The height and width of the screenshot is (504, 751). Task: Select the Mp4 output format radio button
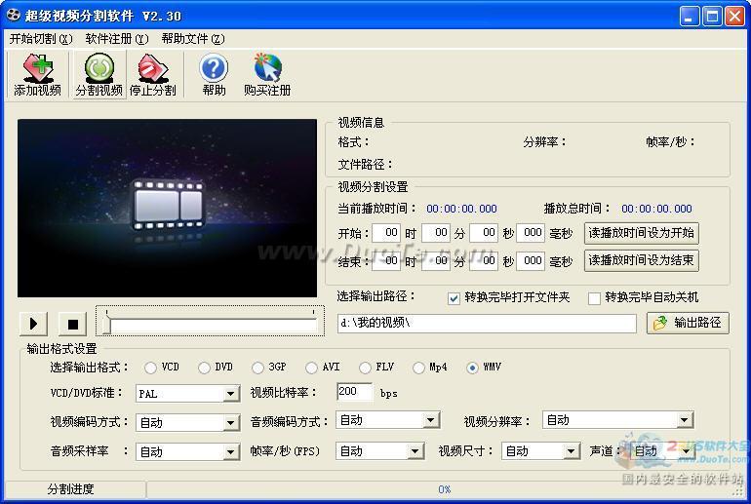tap(419, 368)
